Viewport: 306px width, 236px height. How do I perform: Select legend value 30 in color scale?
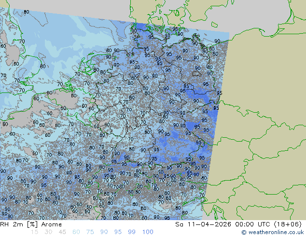[48, 232]
